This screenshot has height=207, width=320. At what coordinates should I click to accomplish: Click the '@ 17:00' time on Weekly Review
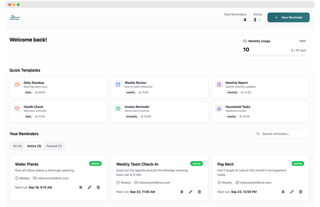[143, 92]
